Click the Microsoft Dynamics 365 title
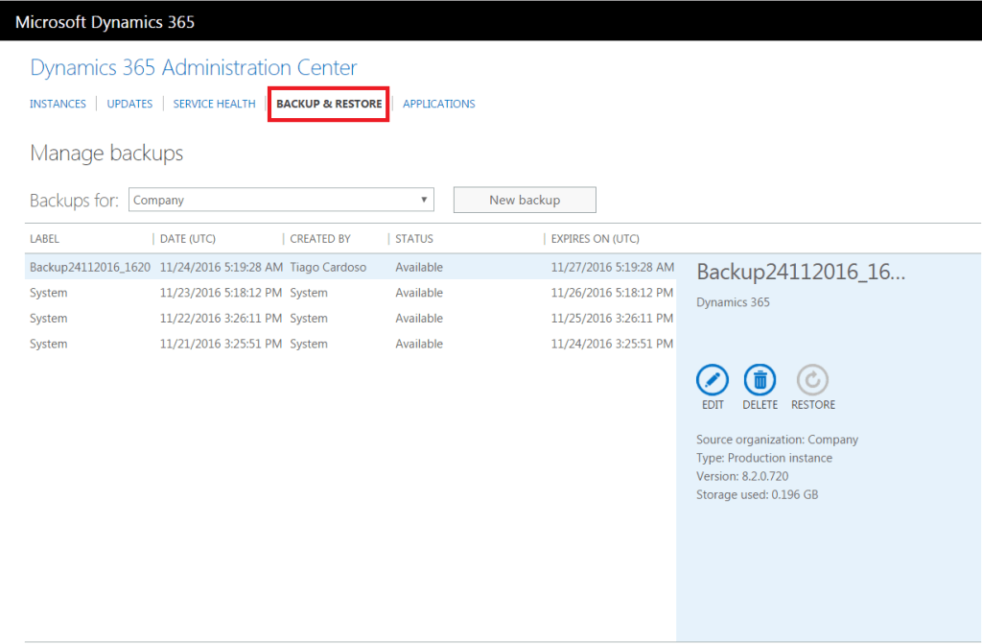 click(x=105, y=21)
